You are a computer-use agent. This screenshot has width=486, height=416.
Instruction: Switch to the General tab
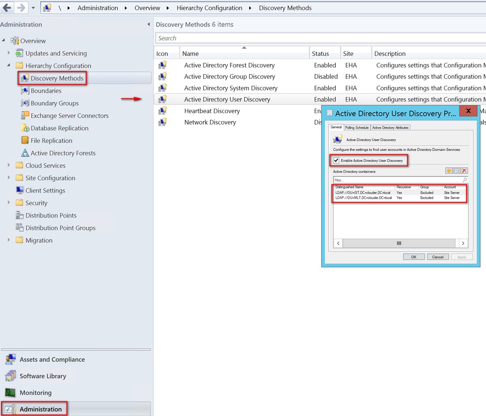(336, 127)
